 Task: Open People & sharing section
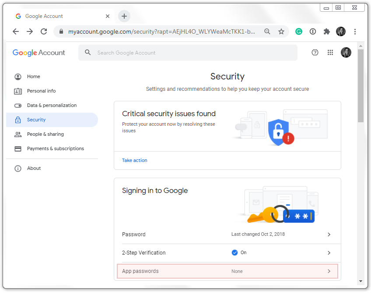52,134
